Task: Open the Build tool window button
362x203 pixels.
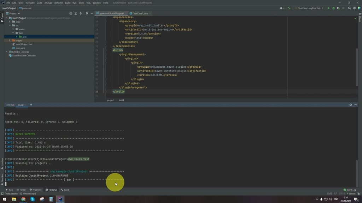Action: click(x=65, y=190)
